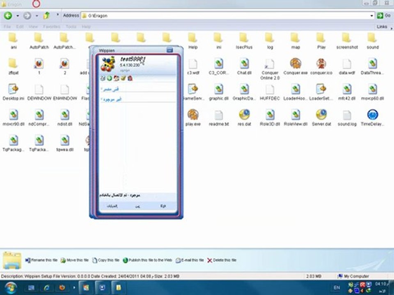
Task: Select the IsecPlus folder
Action: (x=244, y=41)
